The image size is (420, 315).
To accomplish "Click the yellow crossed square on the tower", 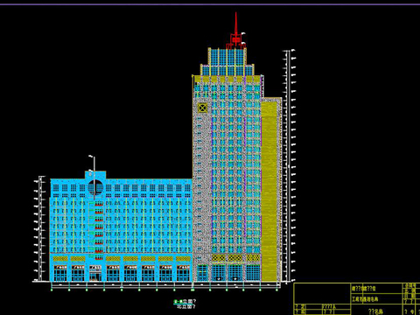I will 202,108.
